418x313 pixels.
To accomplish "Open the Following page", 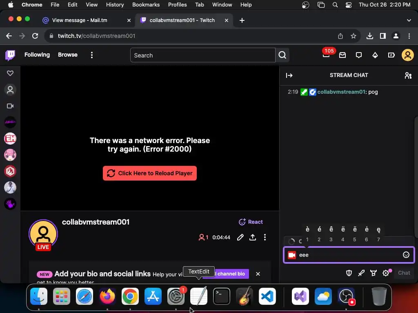I will [x=37, y=55].
